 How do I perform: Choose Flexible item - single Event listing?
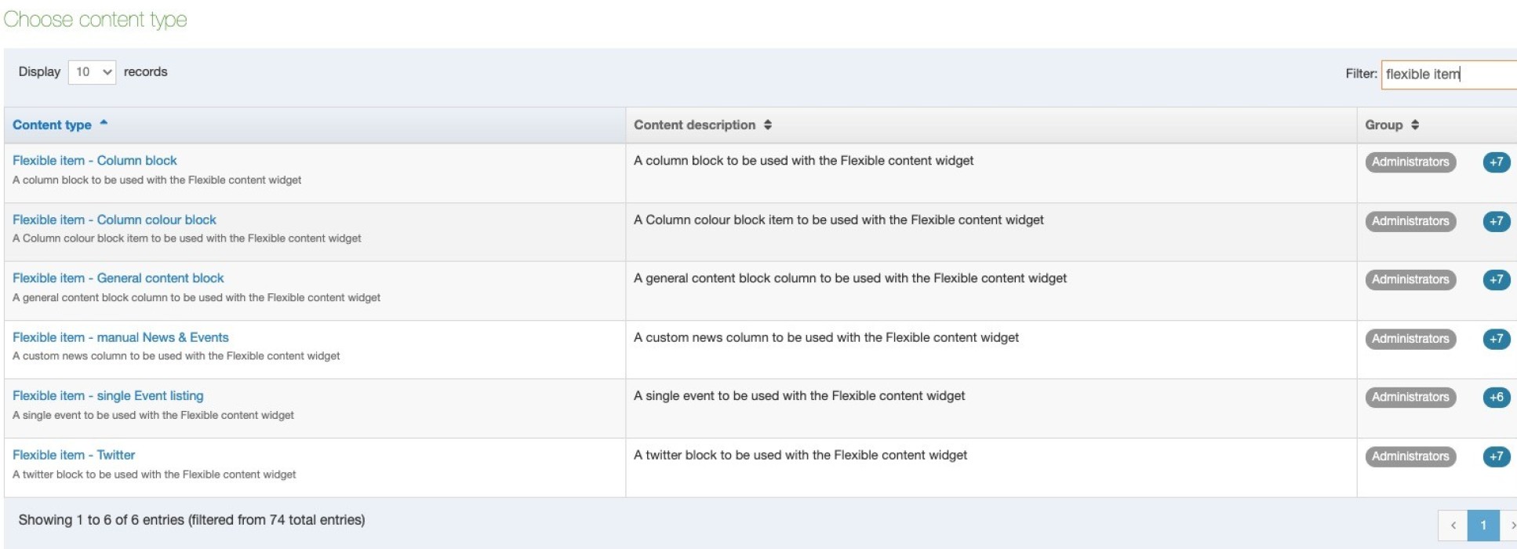tap(108, 396)
